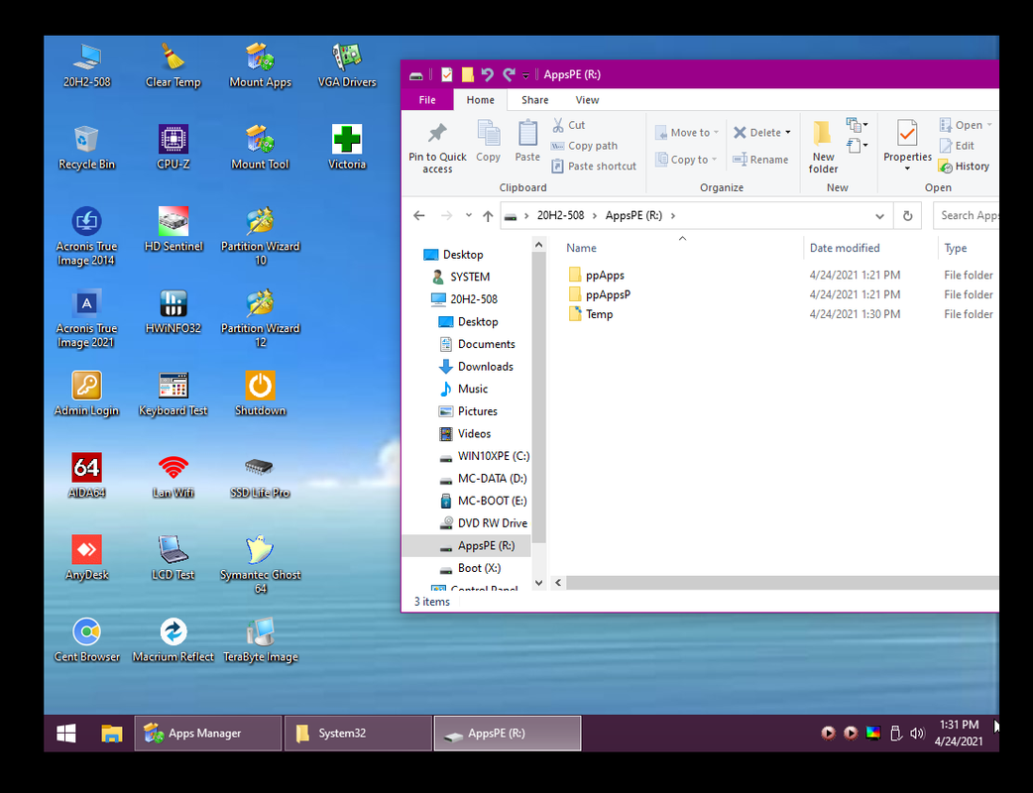1033x793 pixels.
Task: Select Acronis True Image 2021 icon
Action: (86, 317)
